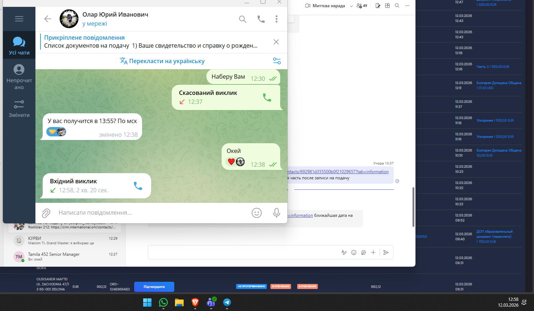Viewport: 534px width, 311px height.
Task: Click the НЕ ПРОТЕРМІНОВАНО badge
Action: pos(252,286)
